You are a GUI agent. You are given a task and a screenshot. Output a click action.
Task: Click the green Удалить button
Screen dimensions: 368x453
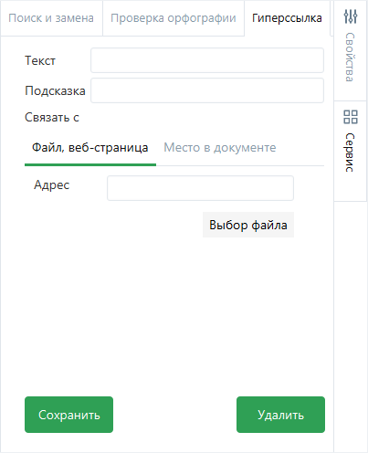pos(280,415)
